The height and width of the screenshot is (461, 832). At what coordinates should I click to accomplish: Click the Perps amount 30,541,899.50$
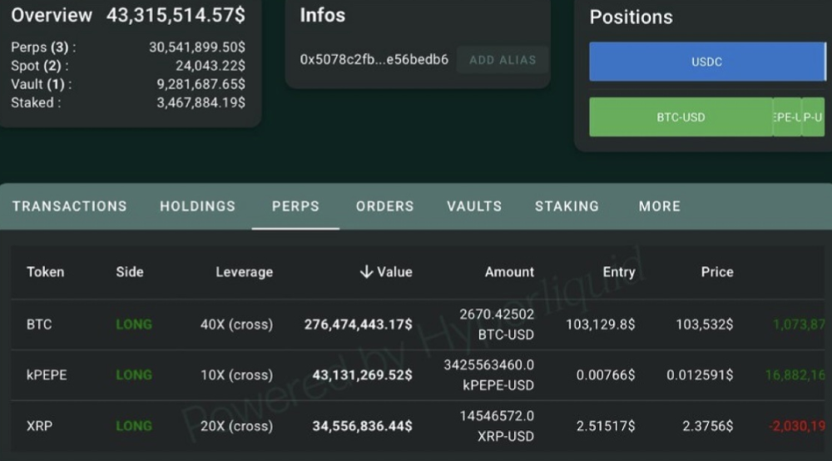pos(197,47)
